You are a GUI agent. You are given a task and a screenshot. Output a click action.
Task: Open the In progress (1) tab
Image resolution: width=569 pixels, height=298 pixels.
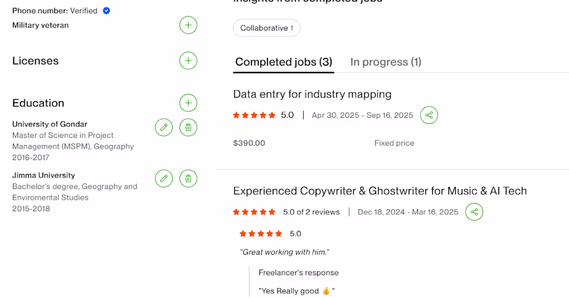[x=386, y=62]
